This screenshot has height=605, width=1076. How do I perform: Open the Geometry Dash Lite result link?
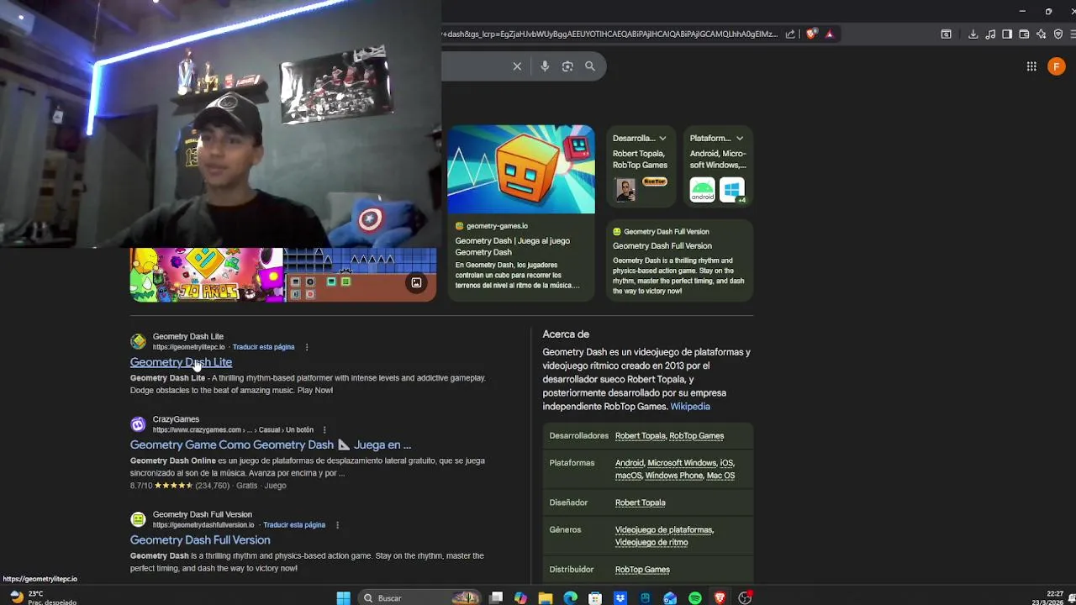[181, 362]
